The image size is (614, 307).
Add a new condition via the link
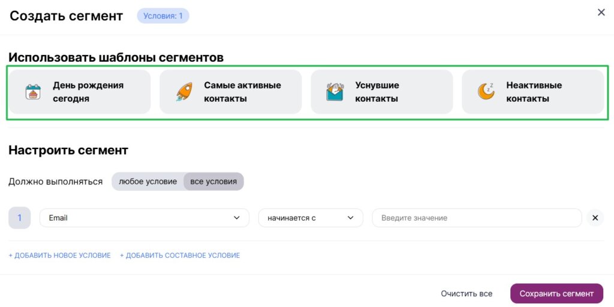tap(59, 256)
